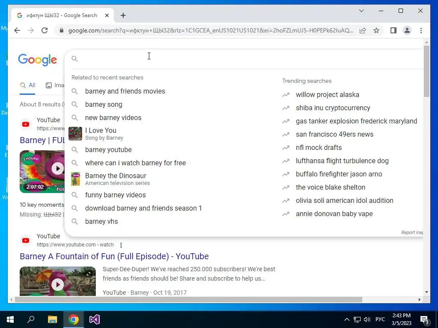The width and height of the screenshot is (438, 328).
Task: Click the forward navigation arrow
Action: 31,30
